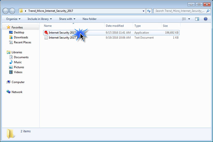Click the search magnifier icon

click(208, 11)
